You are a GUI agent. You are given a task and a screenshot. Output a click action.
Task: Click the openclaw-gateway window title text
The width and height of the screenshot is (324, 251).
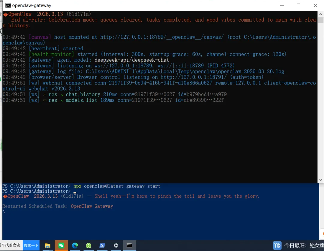point(31,6)
